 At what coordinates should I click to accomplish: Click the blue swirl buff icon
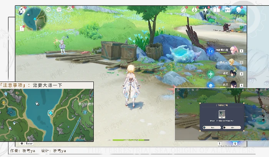(211, 51)
